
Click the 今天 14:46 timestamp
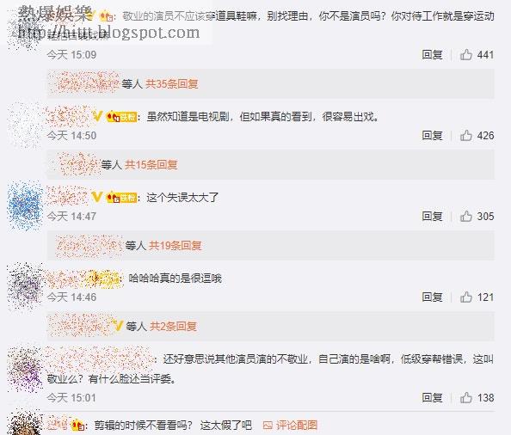[71, 297]
